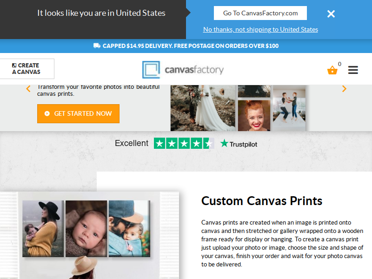Open wedding couple photo in carousel
The width and height of the screenshot is (372, 279).
203,108
